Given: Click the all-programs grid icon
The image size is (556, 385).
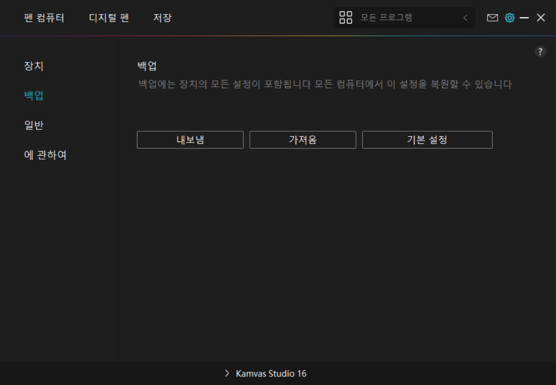Looking at the screenshot, I should pyautogui.click(x=346, y=18).
